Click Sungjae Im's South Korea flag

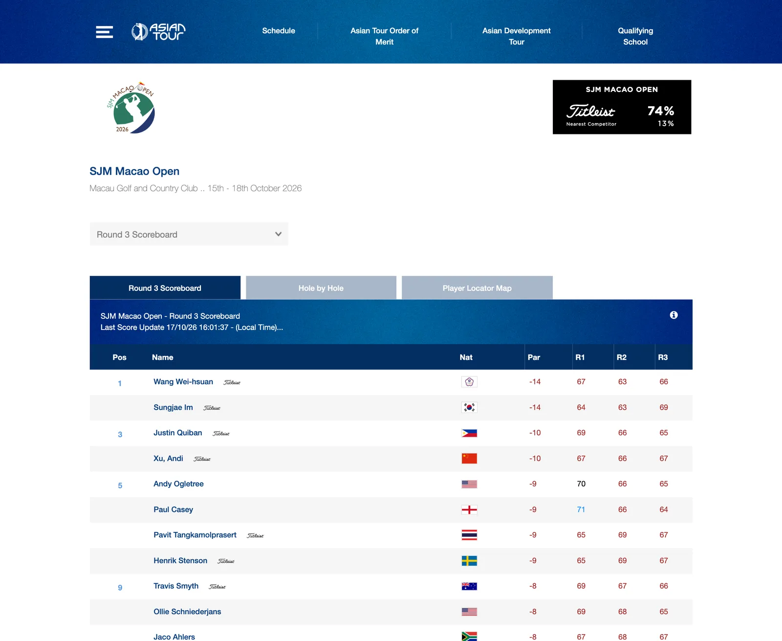point(469,407)
